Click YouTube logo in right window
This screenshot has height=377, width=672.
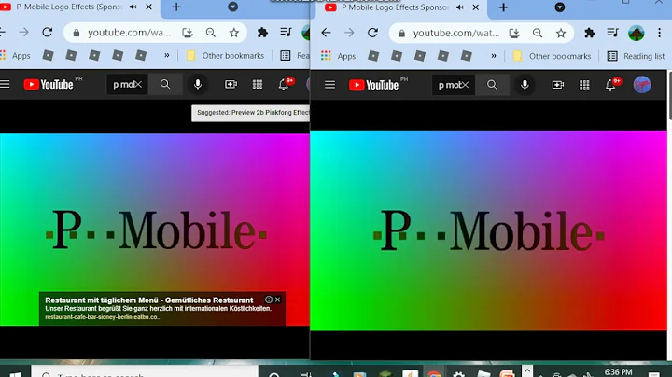(373, 85)
